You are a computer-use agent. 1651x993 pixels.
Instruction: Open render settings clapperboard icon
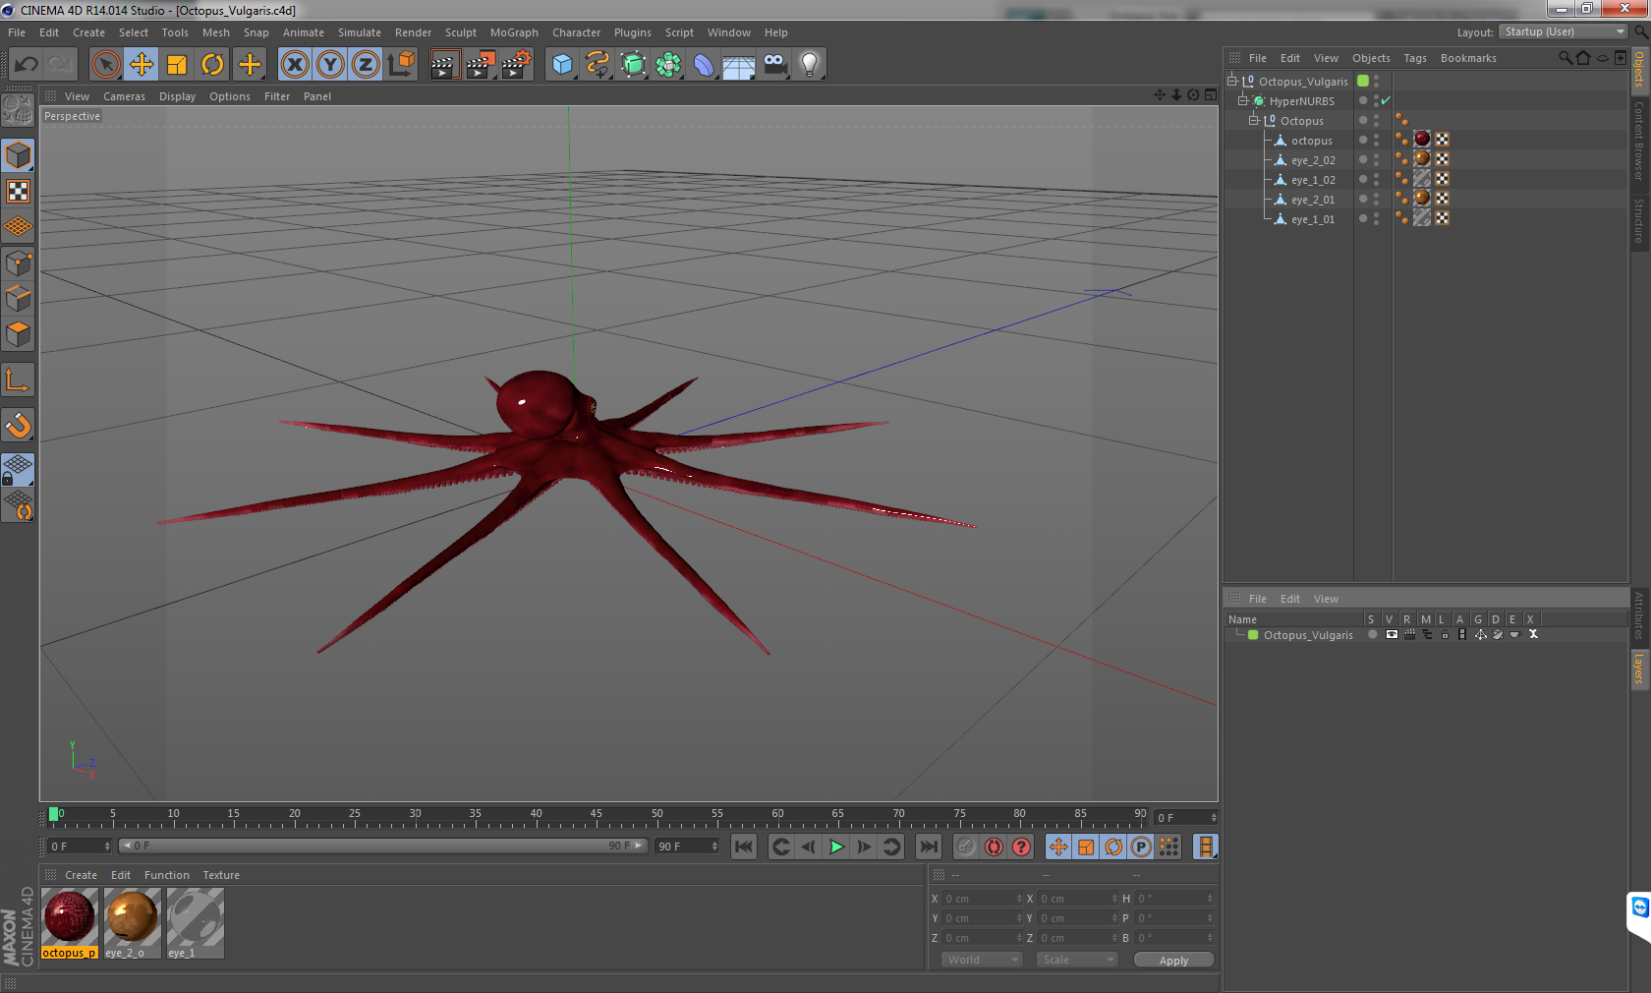[516, 65]
